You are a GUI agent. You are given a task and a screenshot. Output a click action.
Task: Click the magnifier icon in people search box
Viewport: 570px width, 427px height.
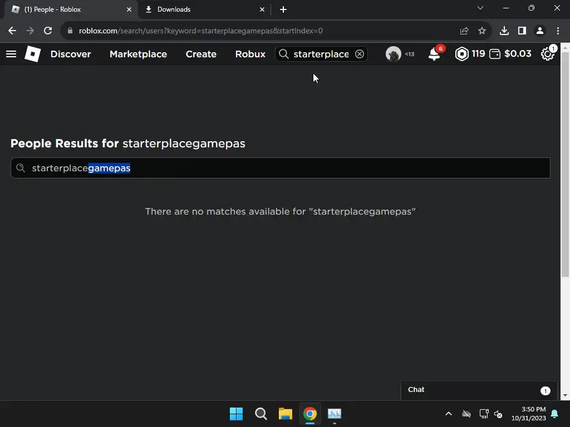21,168
